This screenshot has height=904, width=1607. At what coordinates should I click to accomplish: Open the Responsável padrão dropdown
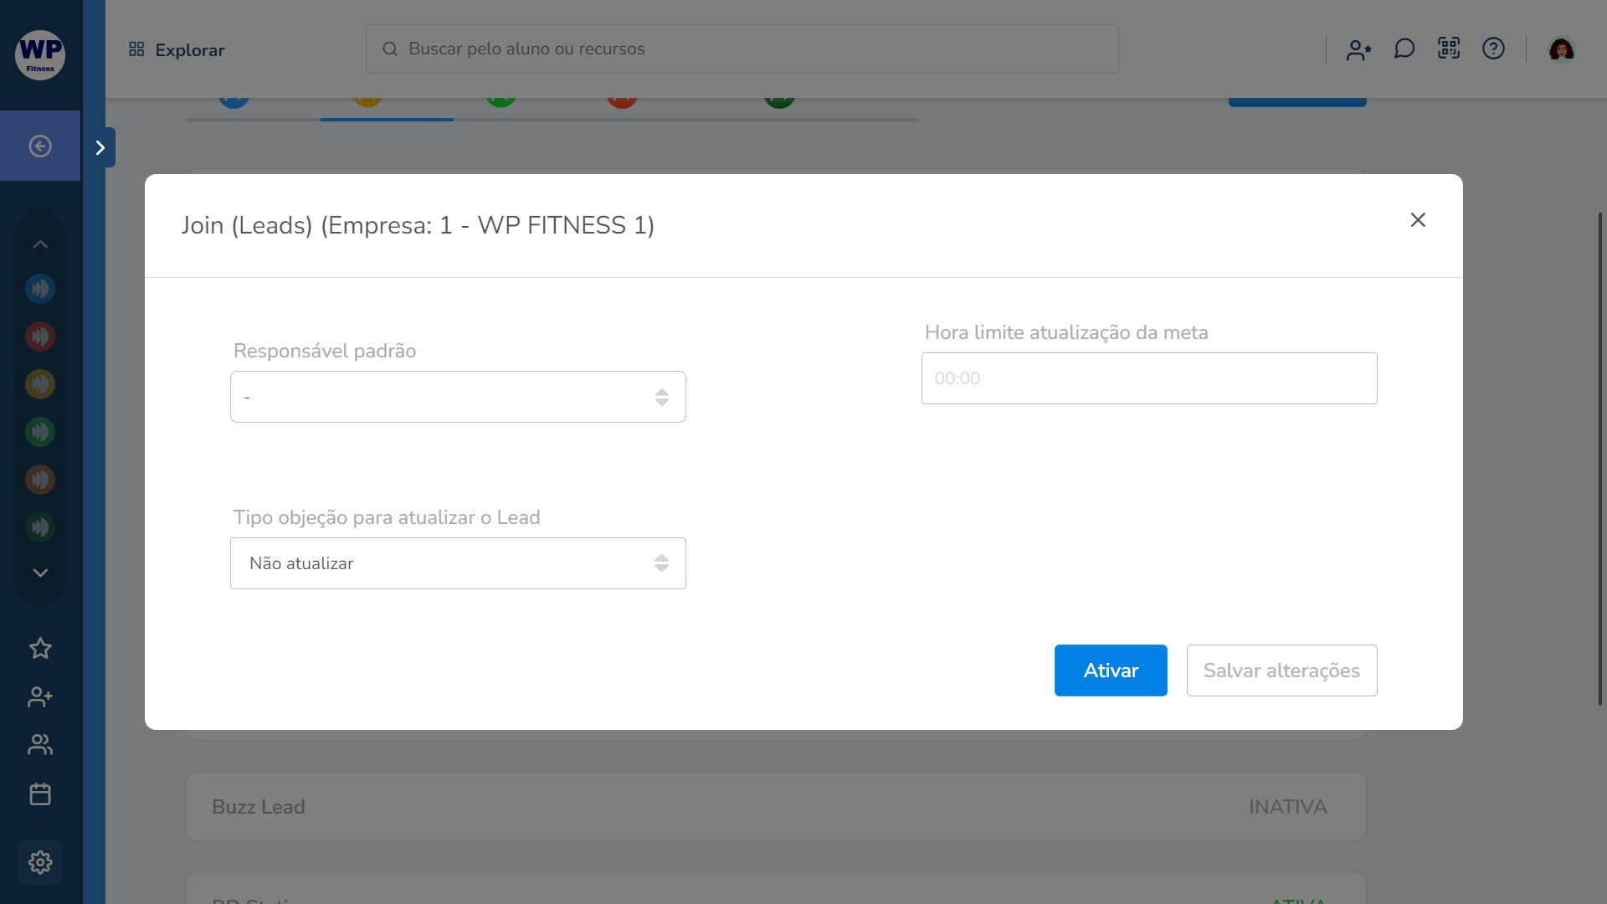tap(458, 397)
